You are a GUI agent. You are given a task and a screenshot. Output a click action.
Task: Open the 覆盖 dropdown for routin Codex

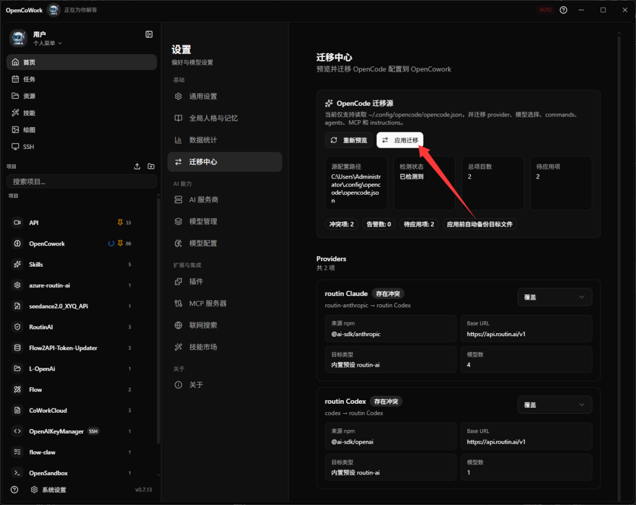click(554, 405)
